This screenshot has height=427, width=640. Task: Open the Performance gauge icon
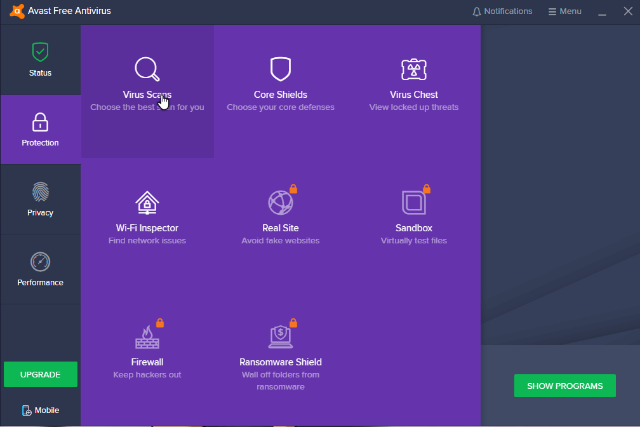tap(40, 262)
